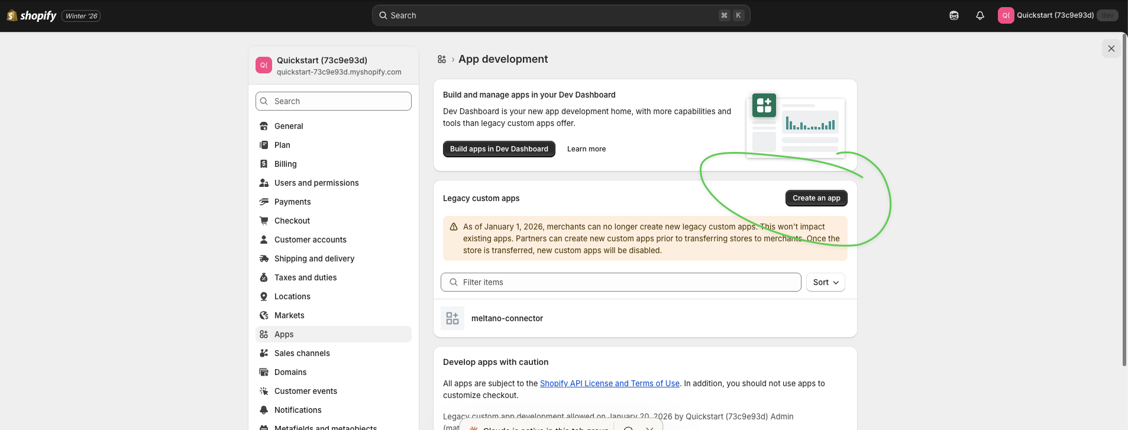
Task: Select Customer accounts in sidebar
Action: pyautogui.click(x=334, y=240)
